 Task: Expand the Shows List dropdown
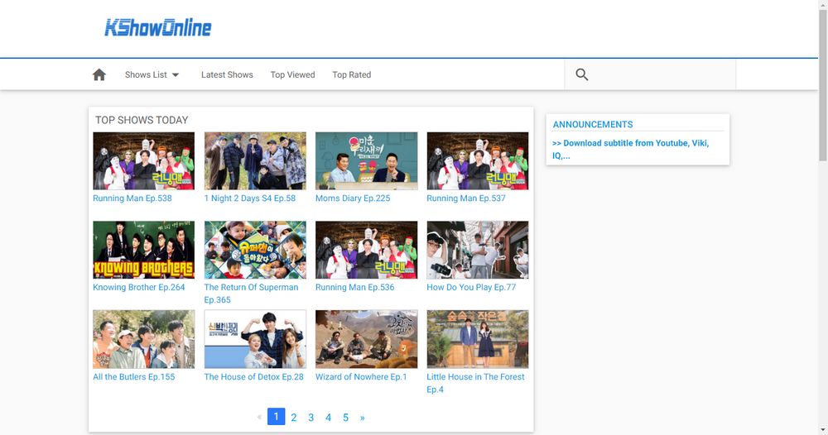(x=152, y=74)
